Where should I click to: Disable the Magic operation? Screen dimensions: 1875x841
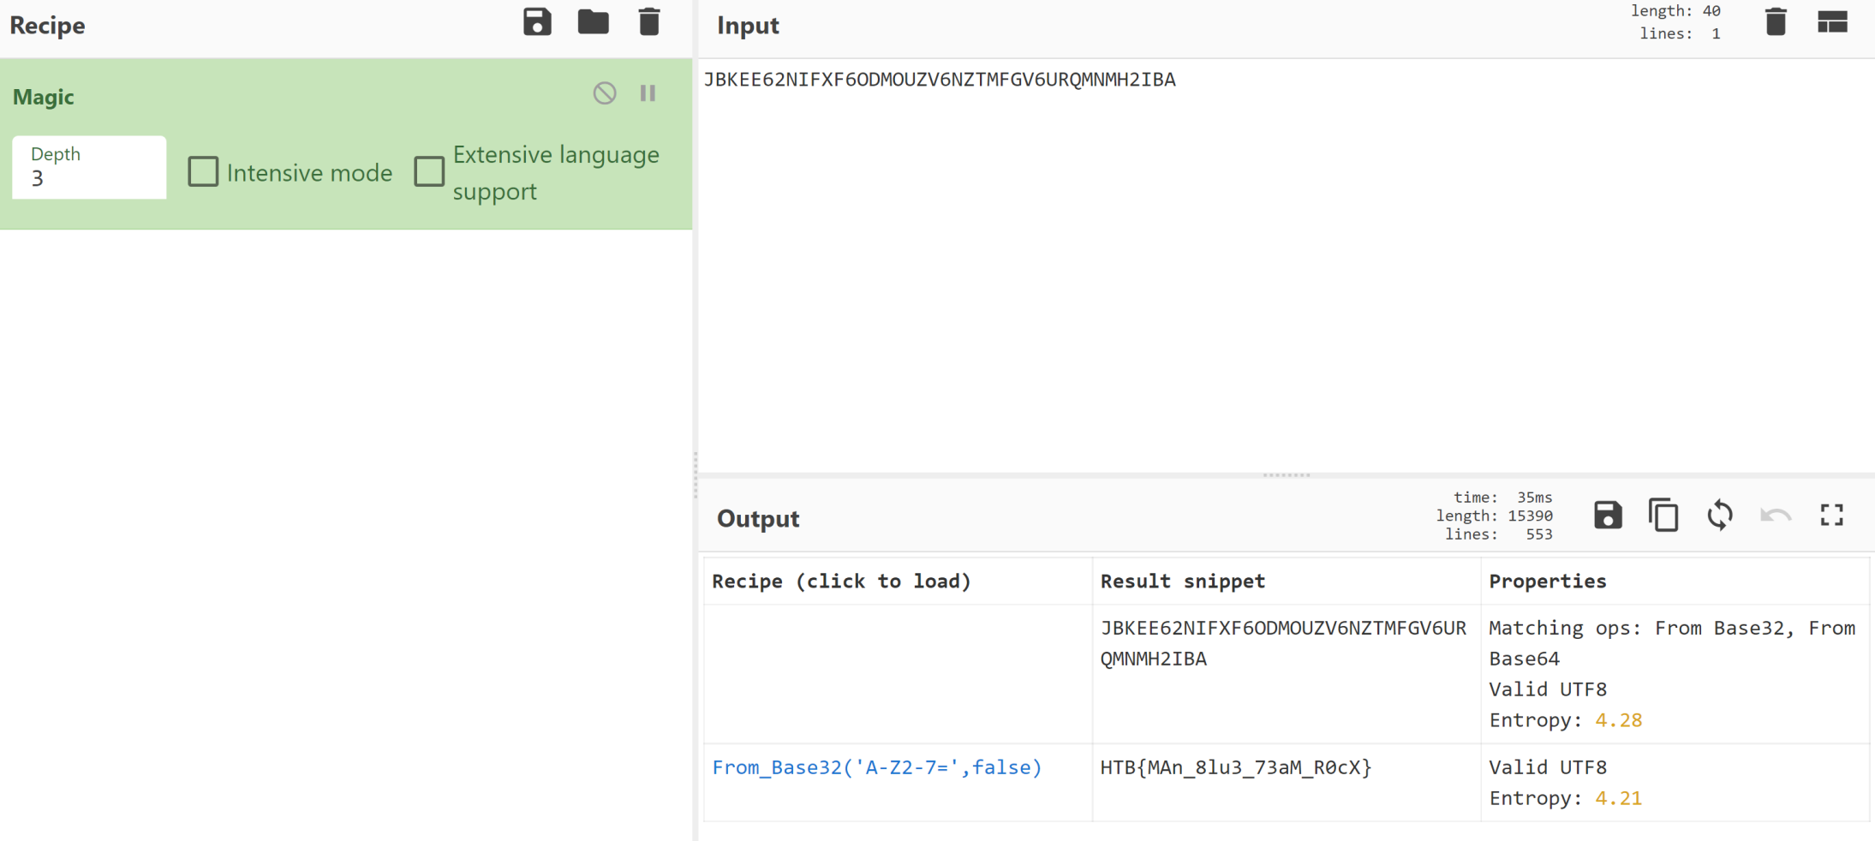pyautogui.click(x=604, y=93)
